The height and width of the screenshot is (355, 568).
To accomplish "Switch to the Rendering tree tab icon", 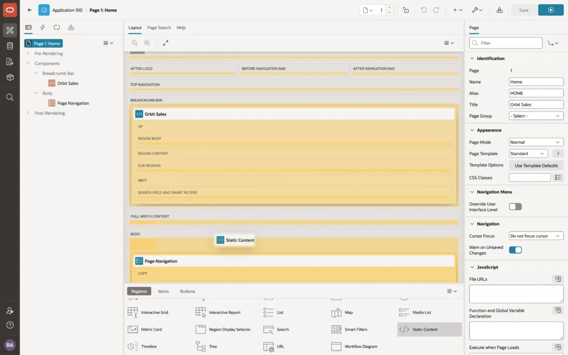I will pyautogui.click(x=28, y=28).
